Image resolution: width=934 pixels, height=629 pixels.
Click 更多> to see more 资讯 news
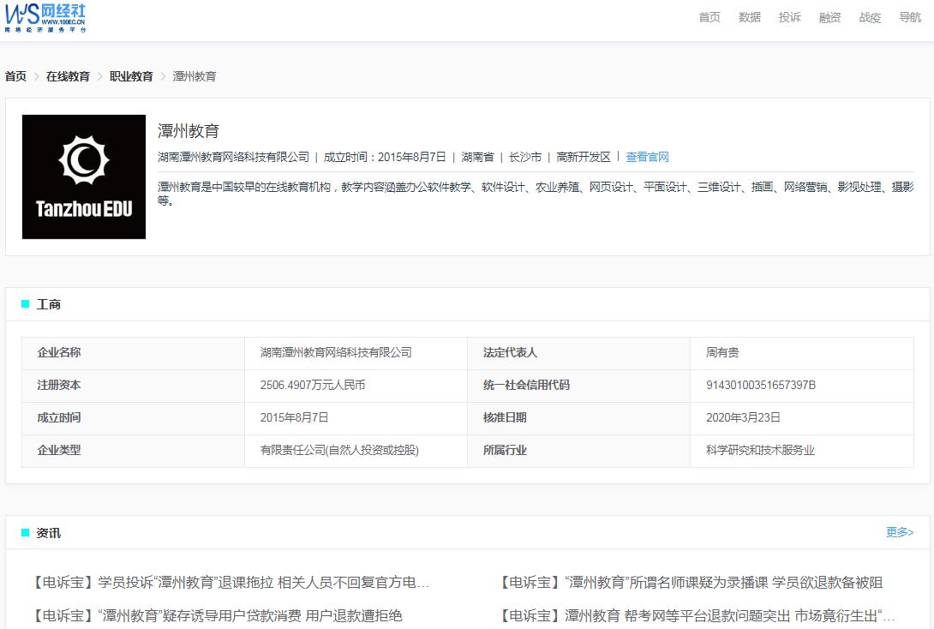pyautogui.click(x=898, y=533)
